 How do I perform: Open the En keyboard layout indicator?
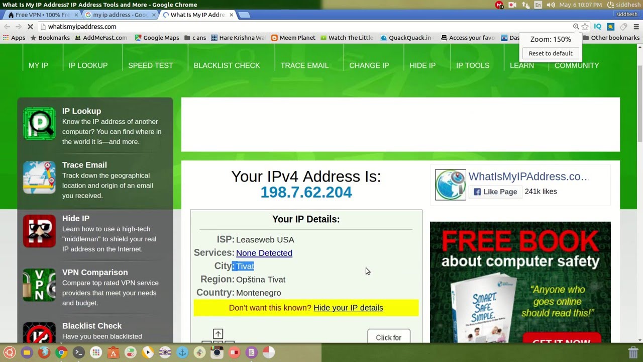pos(538,5)
